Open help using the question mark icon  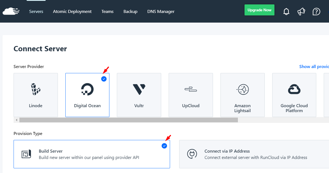pos(316,11)
